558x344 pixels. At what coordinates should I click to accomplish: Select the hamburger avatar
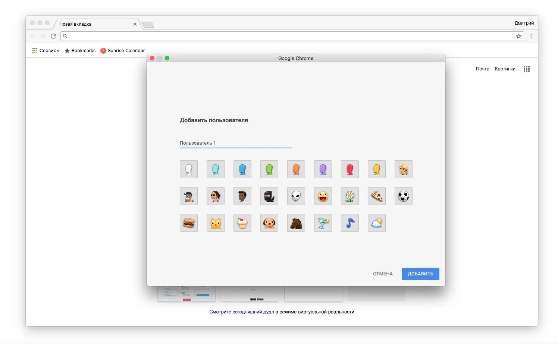click(x=189, y=223)
